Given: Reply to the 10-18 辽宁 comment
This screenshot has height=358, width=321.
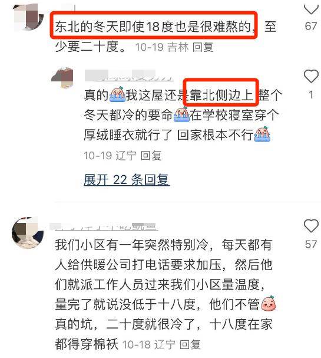Looking at the screenshot, I should click(x=190, y=344).
